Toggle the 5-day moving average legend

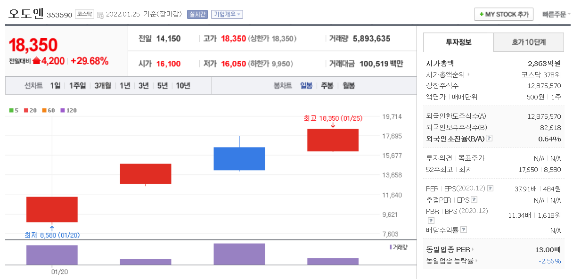click(14, 110)
